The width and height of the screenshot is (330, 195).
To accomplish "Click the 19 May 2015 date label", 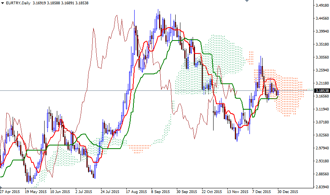I will [36, 191].
